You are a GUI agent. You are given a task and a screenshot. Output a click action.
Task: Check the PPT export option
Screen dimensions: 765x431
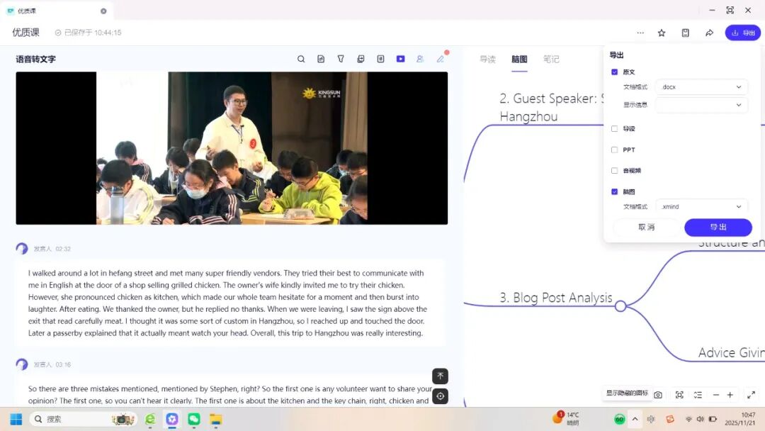pos(614,150)
